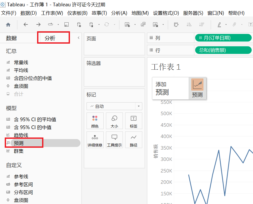Expand the 月(订单日期) pill plus sign

pyautogui.click(x=200, y=38)
